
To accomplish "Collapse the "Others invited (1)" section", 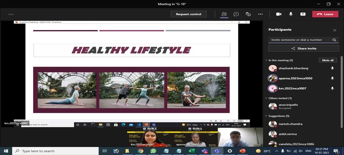I will point(266,98).
